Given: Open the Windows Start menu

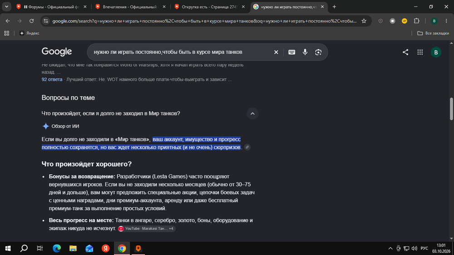Looking at the screenshot, I should [x=8, y=248].
